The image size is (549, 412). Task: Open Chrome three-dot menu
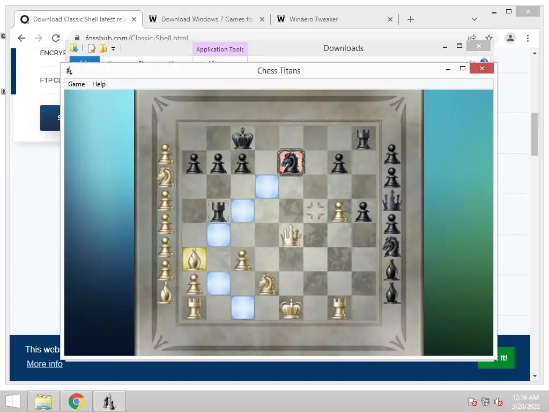click(528, 38)
